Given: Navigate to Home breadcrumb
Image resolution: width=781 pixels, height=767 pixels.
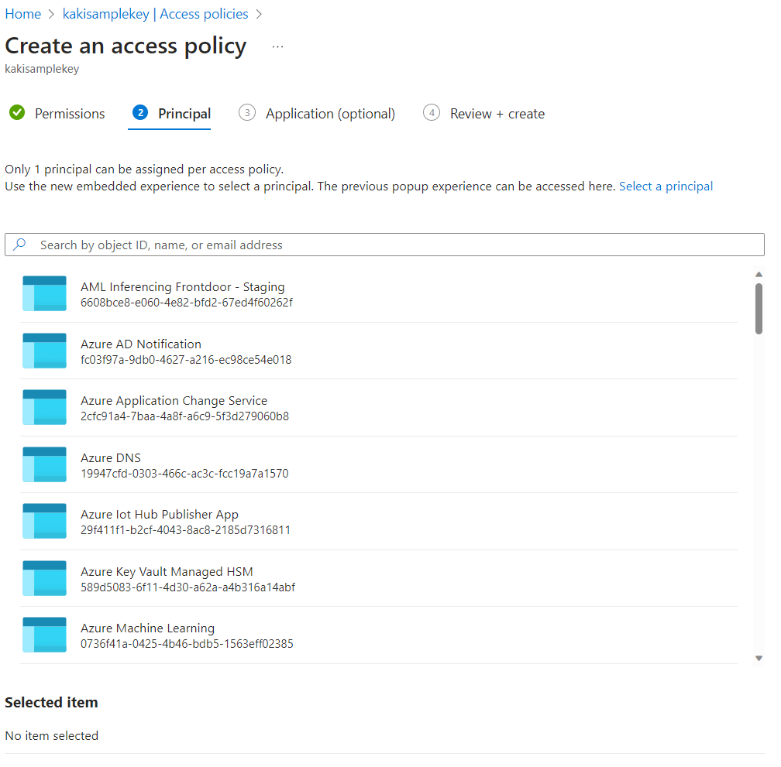Looking at the screenshot, I should pos(23,14).
